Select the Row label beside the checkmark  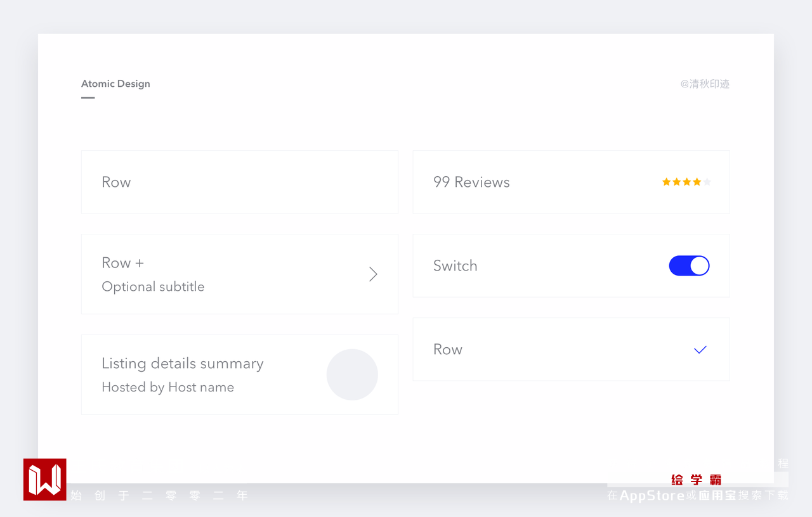click(x=448, y=350)
